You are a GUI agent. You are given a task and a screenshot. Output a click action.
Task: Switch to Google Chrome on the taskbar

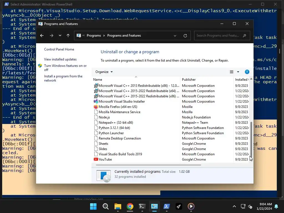[x=130, y=206]
